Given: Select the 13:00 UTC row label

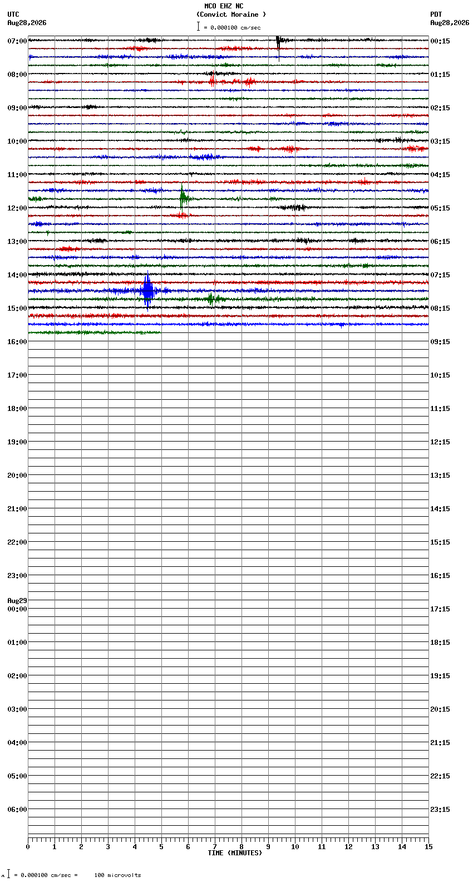Looking at the screenshot, I should (17, 241).
